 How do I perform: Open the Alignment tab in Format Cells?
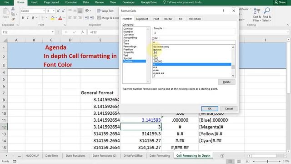[x=142, y=19]
